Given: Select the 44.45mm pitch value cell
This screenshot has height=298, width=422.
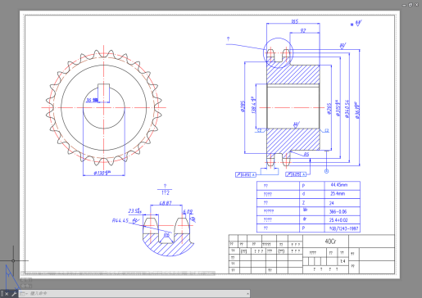Looking at the screenshot, I should (x=339, y=185).
